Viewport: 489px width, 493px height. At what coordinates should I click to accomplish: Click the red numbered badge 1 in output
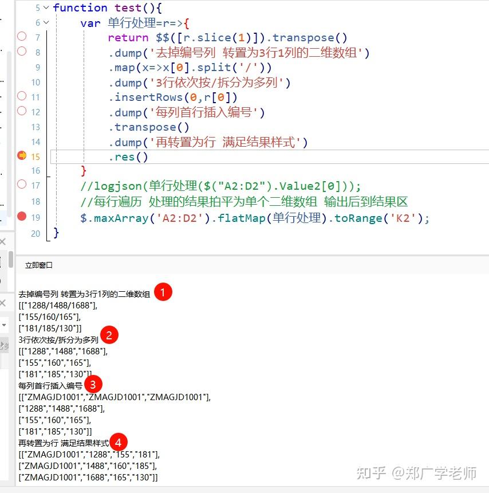pyautogui.click(x=164, y=292)
